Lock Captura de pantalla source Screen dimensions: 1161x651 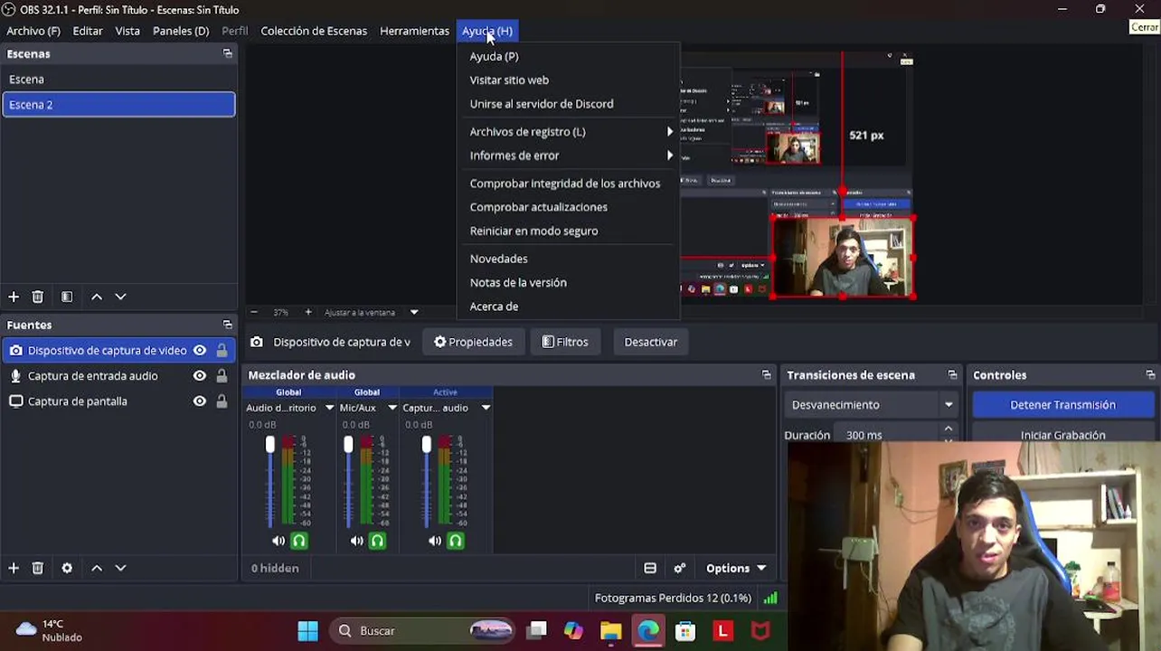coord(222,401)
